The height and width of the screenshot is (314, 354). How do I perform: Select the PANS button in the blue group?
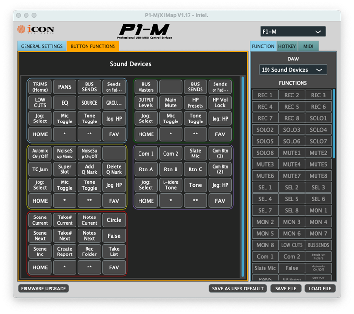pos(64,87)
